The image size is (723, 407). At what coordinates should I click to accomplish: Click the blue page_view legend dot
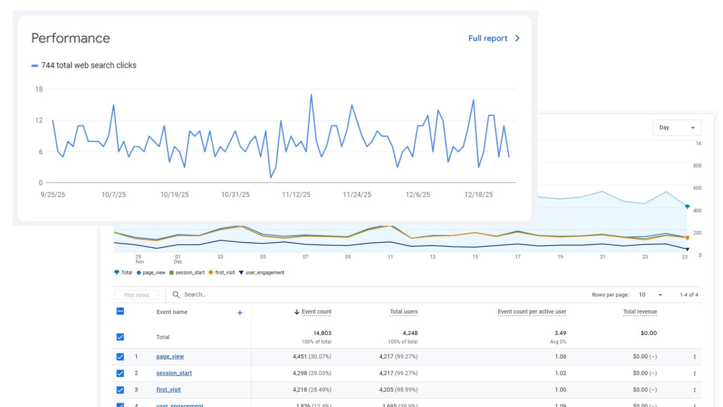[x=138, y=272]
